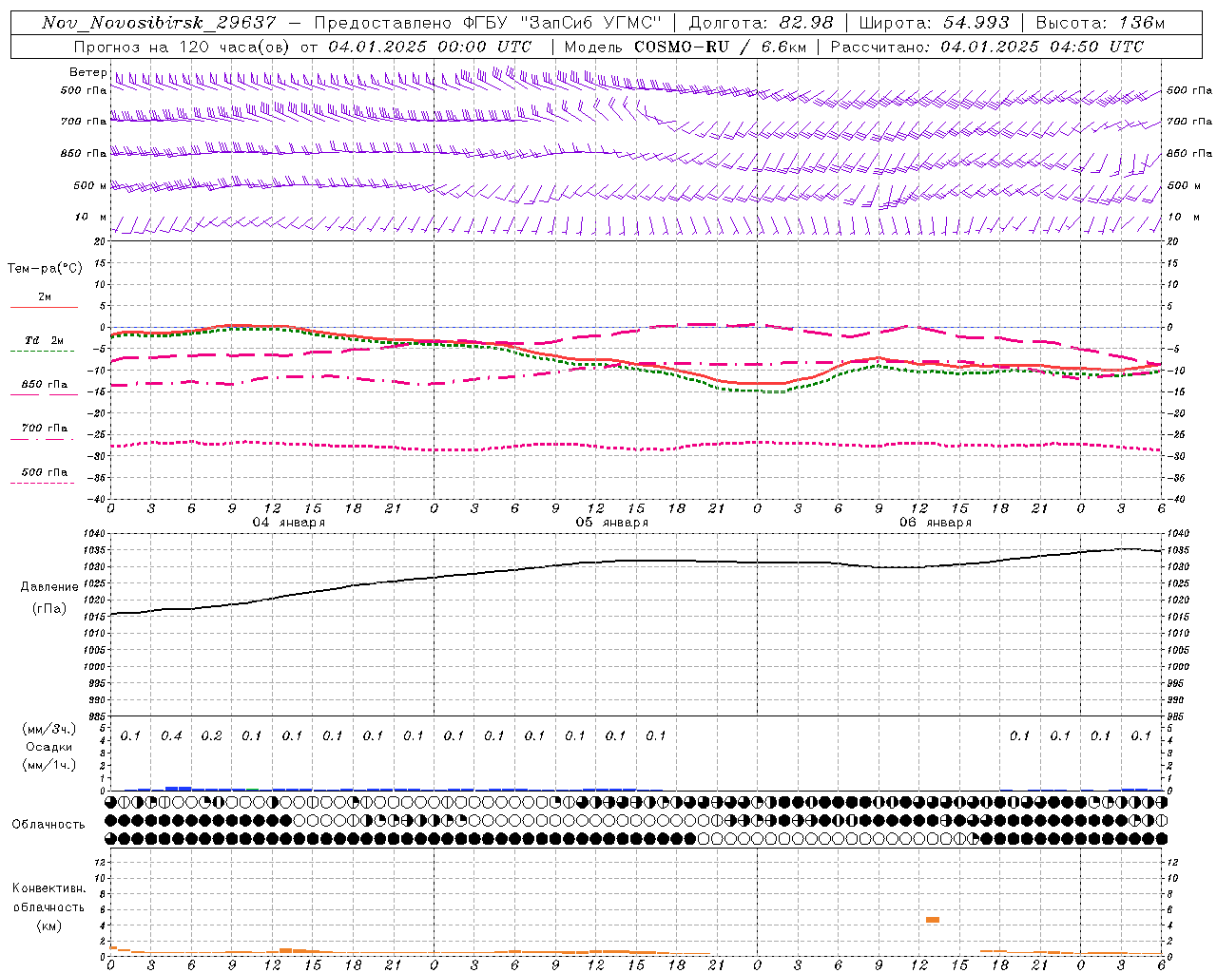This screenshot has height=973, width=1217.
Task: Click "700 гПа" in the temperature legend
Action: 45,429
